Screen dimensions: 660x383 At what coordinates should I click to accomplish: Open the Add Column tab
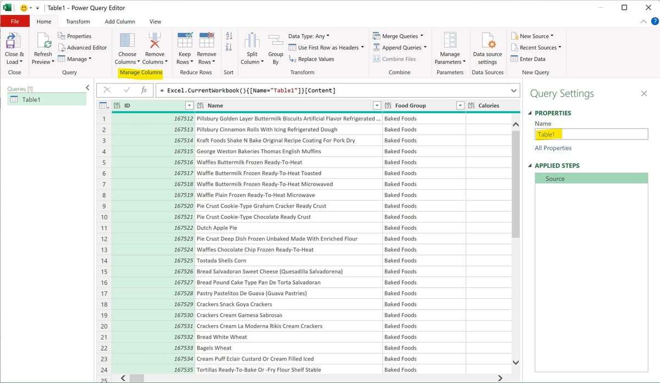(x=119, y=21)
